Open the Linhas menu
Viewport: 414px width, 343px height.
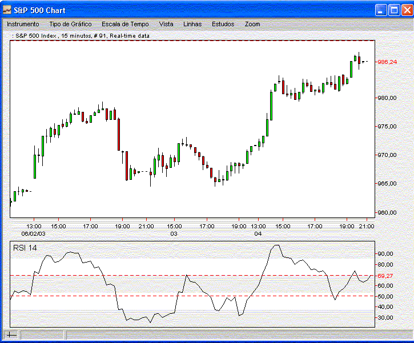192,24
